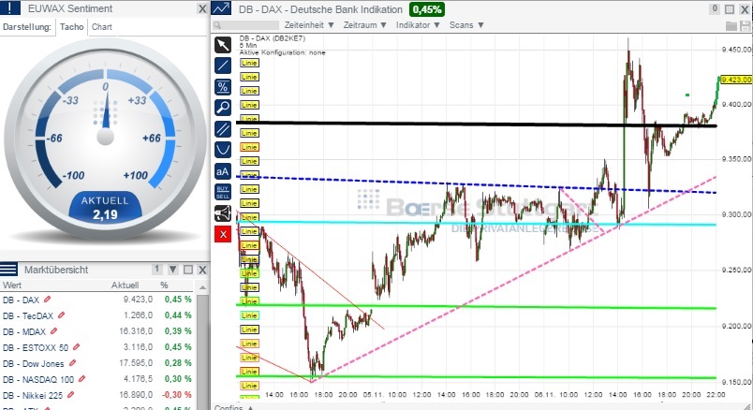
Task: Sort by the Wert column header
Action: 12,286
